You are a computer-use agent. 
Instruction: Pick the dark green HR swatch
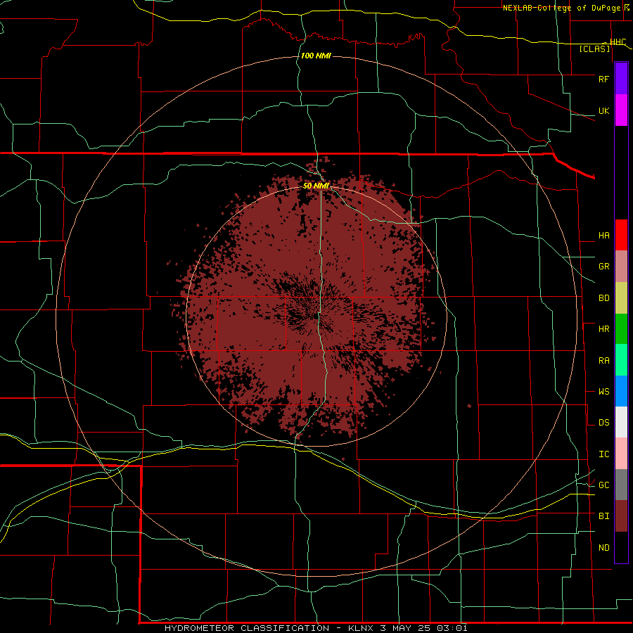pyautogui.click(x=621, y=329)
